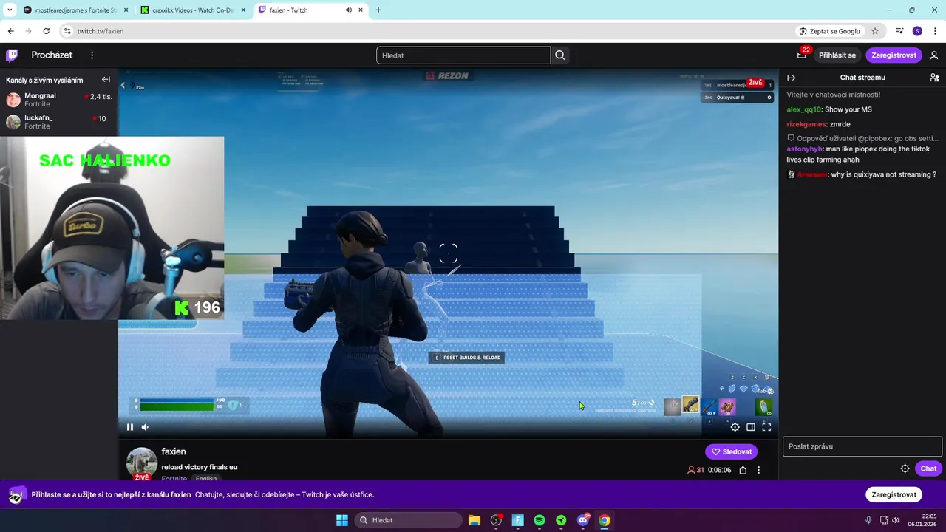The image size is (946, 532).
Task: Mute the stream player volume
Action: 145,427
